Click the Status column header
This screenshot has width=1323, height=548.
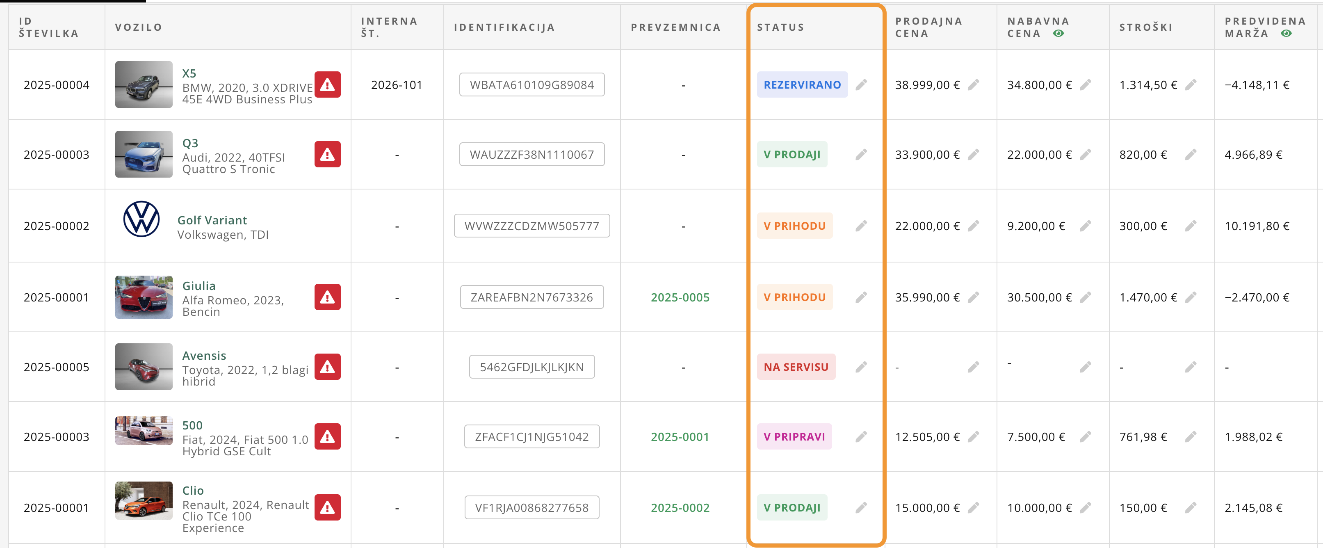point(780,27)
